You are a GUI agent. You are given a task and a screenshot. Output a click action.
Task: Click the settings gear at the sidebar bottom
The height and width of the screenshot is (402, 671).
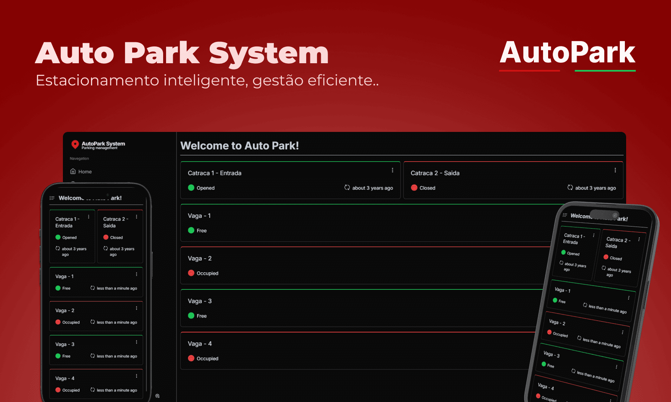158,395
